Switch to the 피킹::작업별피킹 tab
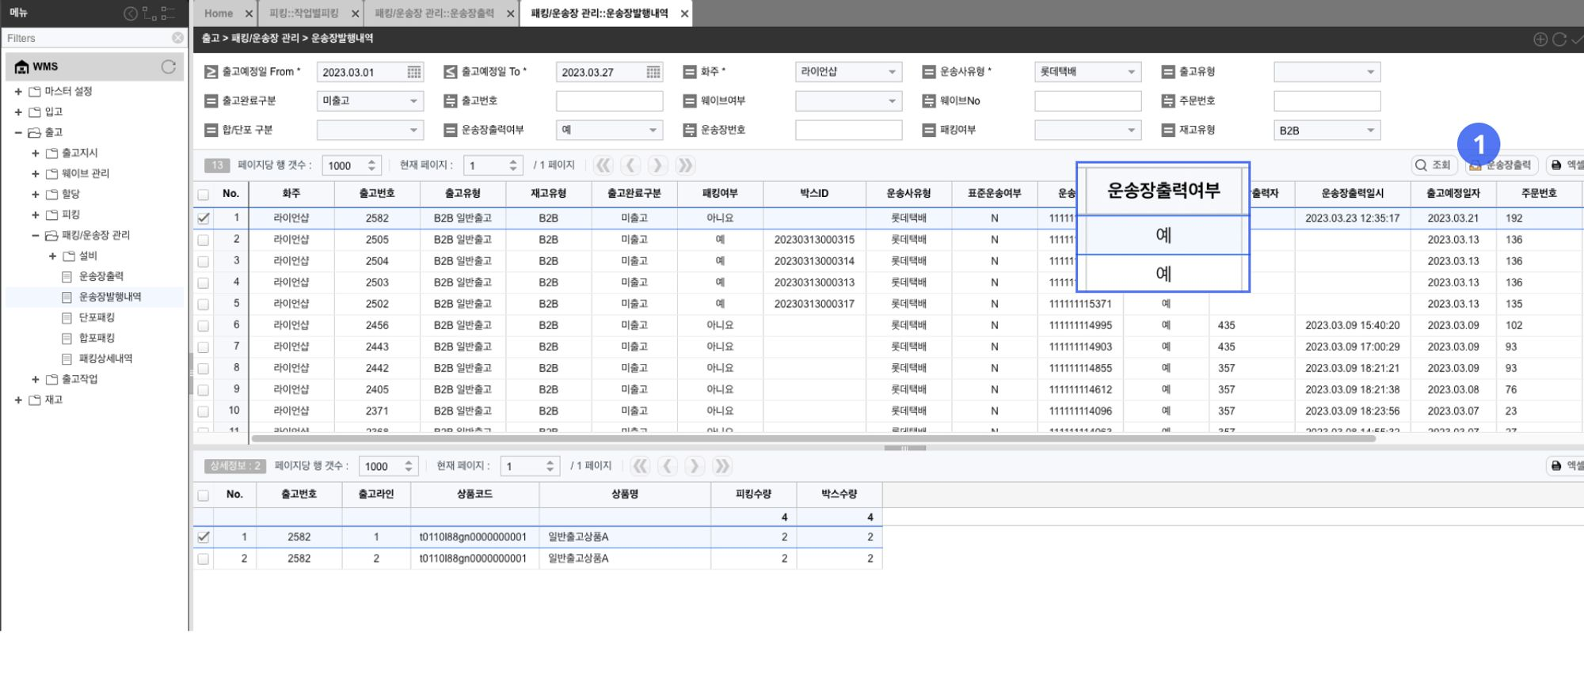The height and width of the screenshot is (686, 1584). 303,13
